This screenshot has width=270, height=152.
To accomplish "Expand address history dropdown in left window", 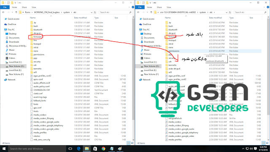I will click(x=92, y=12).
